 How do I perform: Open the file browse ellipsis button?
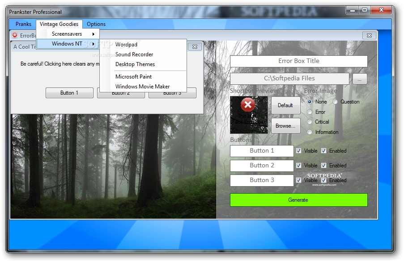359,79
